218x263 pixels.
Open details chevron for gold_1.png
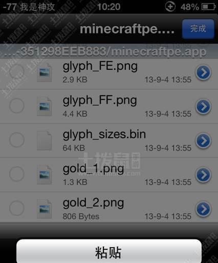203,175
